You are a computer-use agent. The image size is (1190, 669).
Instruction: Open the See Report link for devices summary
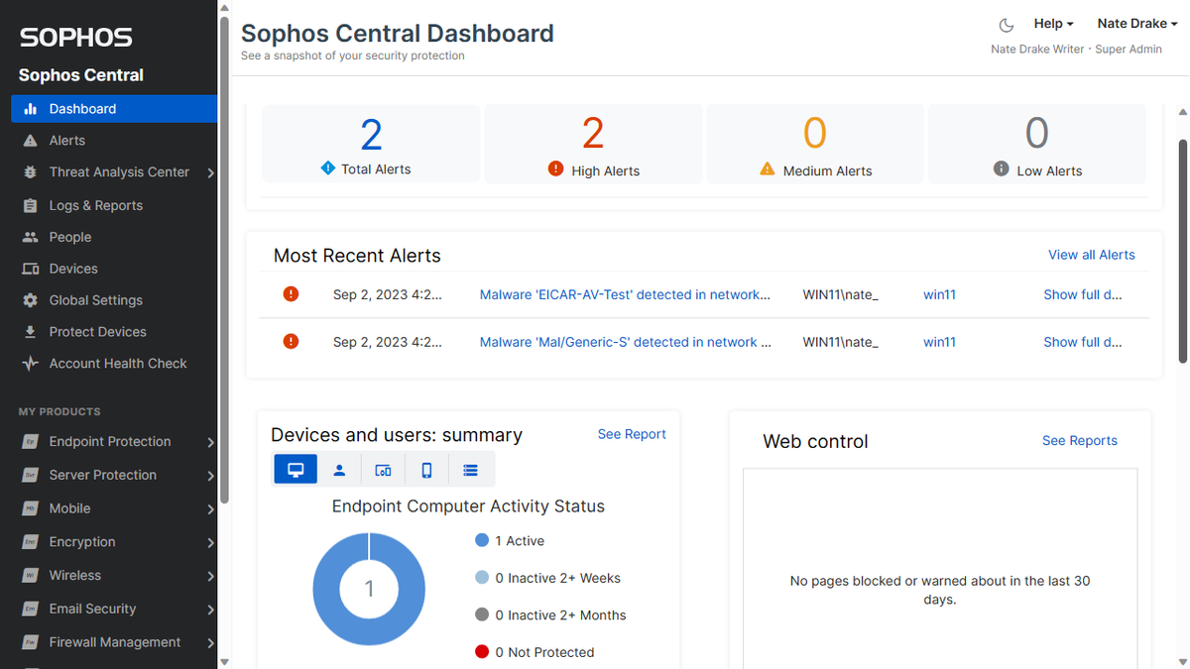coord(632,434)
